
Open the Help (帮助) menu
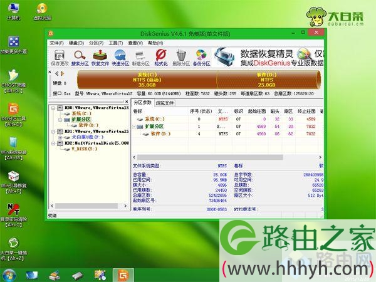point(155,43)
